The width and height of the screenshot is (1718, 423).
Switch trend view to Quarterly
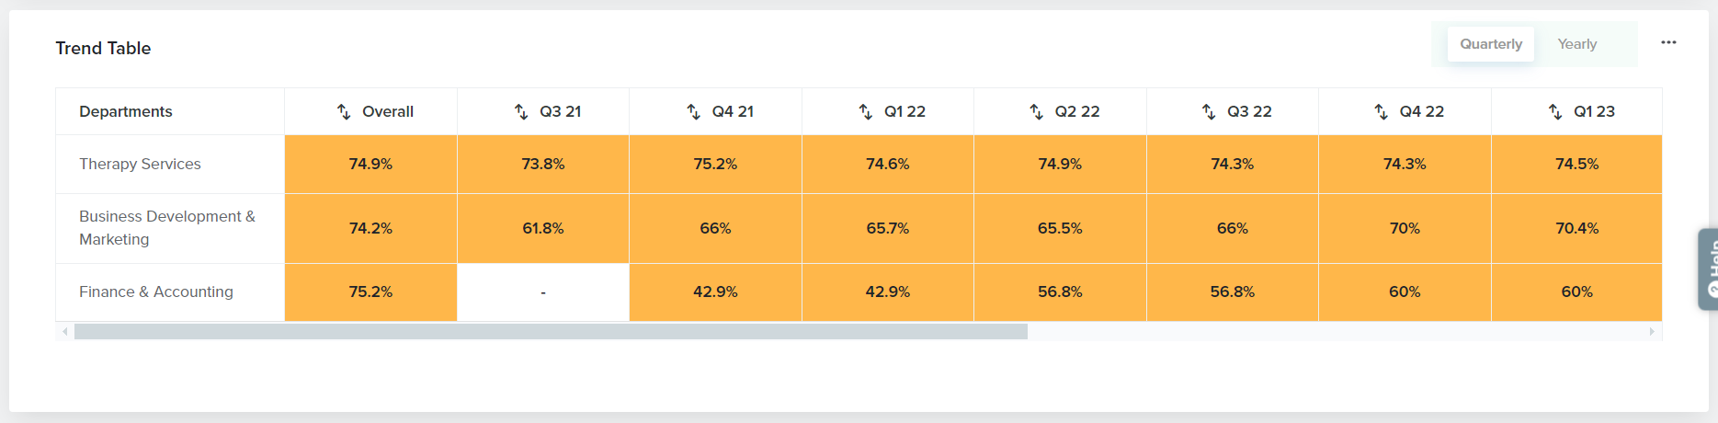tap(1491, 44)
